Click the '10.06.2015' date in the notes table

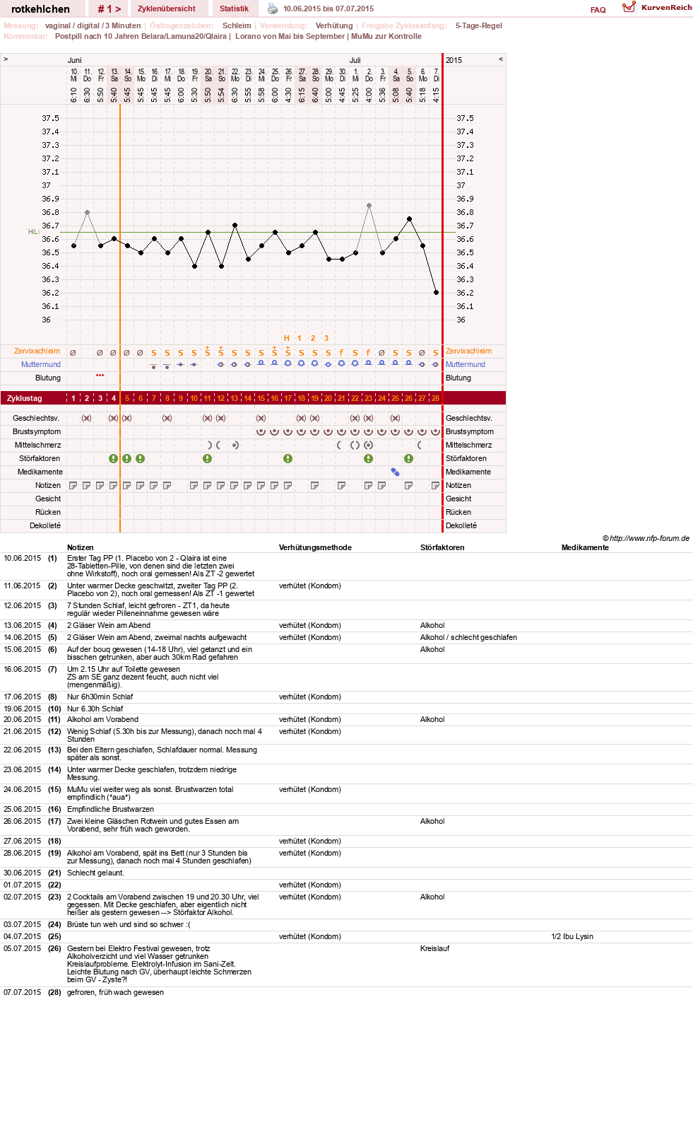pyautogui.click(x=23, y=558)
